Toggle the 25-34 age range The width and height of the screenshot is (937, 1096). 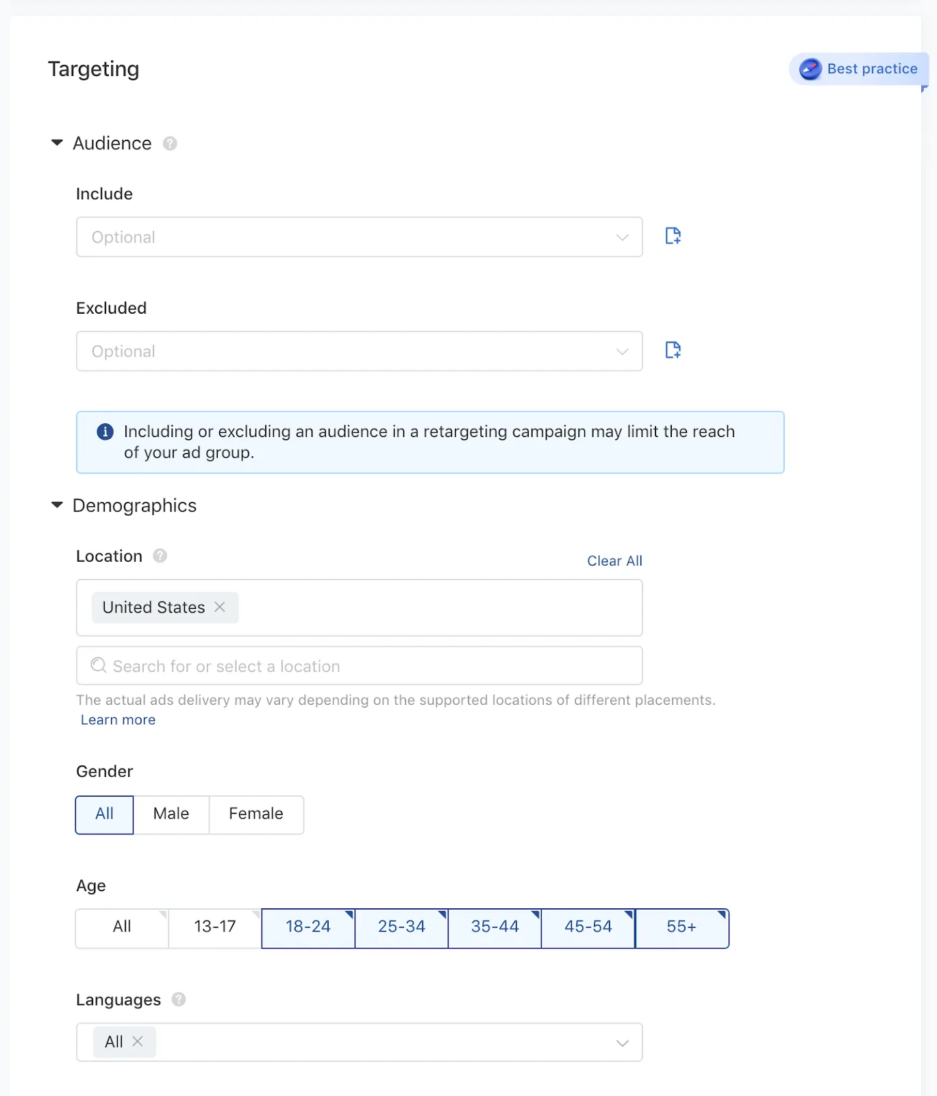click(x=401, y=927)
